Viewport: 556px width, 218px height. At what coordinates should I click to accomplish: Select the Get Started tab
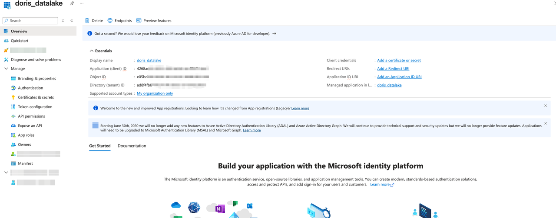coord(100,146)
